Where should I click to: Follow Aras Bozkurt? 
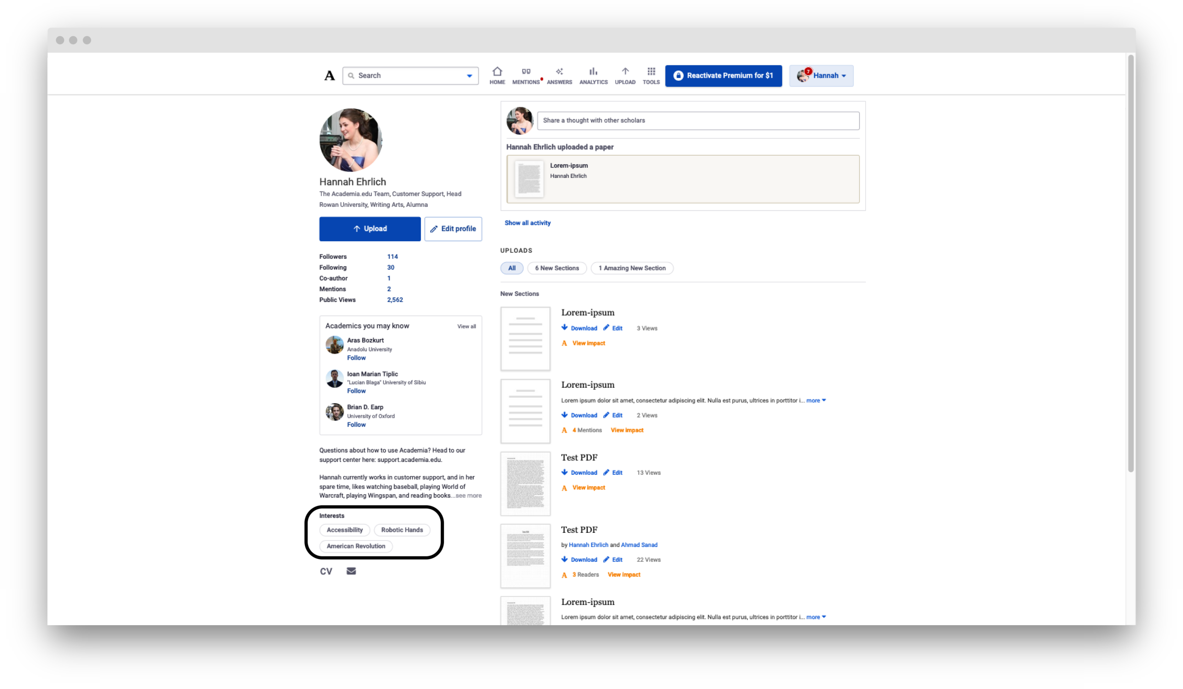[356, 358]
